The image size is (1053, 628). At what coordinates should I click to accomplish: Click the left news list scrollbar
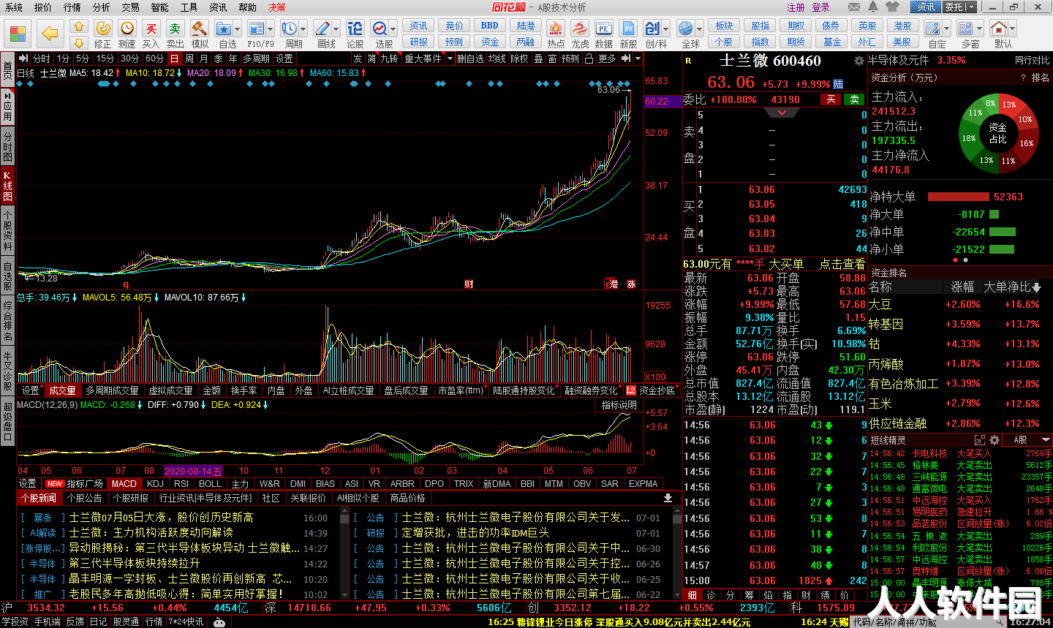pyautogui.click(x=344, y=554)
